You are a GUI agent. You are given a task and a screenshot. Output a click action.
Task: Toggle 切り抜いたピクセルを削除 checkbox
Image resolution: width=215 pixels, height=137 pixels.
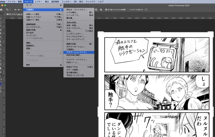pyautogui.click(x=106, y=10)
